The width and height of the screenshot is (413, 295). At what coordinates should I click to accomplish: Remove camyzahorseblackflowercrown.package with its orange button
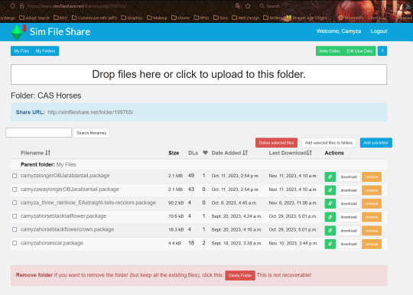pyautogui.click(x=372, y=231)
